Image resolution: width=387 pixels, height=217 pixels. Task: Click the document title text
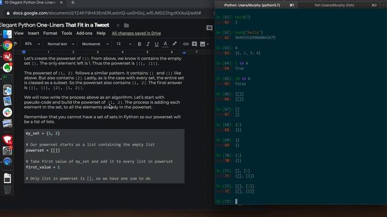[x=54, y=25]
